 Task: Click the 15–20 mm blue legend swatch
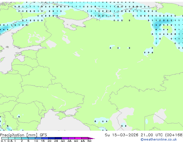45,138
